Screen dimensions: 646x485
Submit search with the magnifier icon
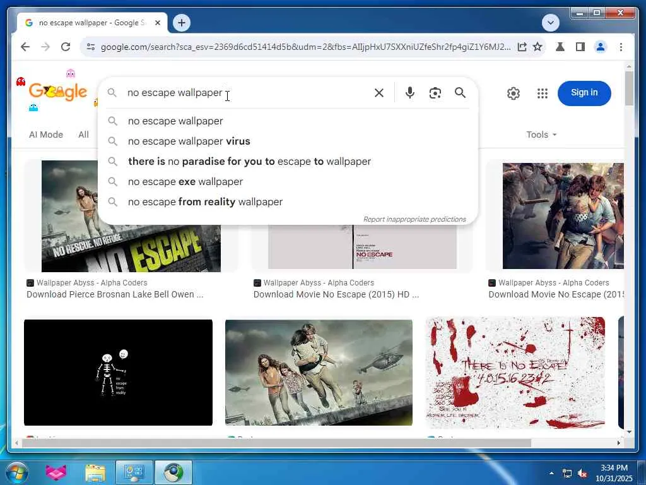pos(460,93)
